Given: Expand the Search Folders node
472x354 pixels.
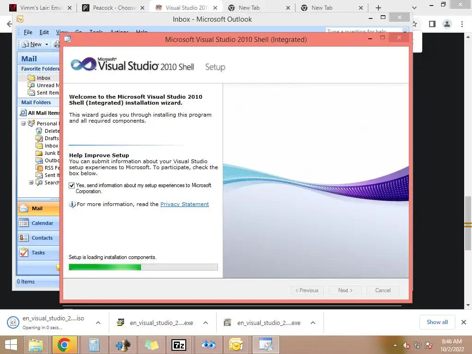Looking at the screenshot, I should pyautogui.click(x=31, y=183).
